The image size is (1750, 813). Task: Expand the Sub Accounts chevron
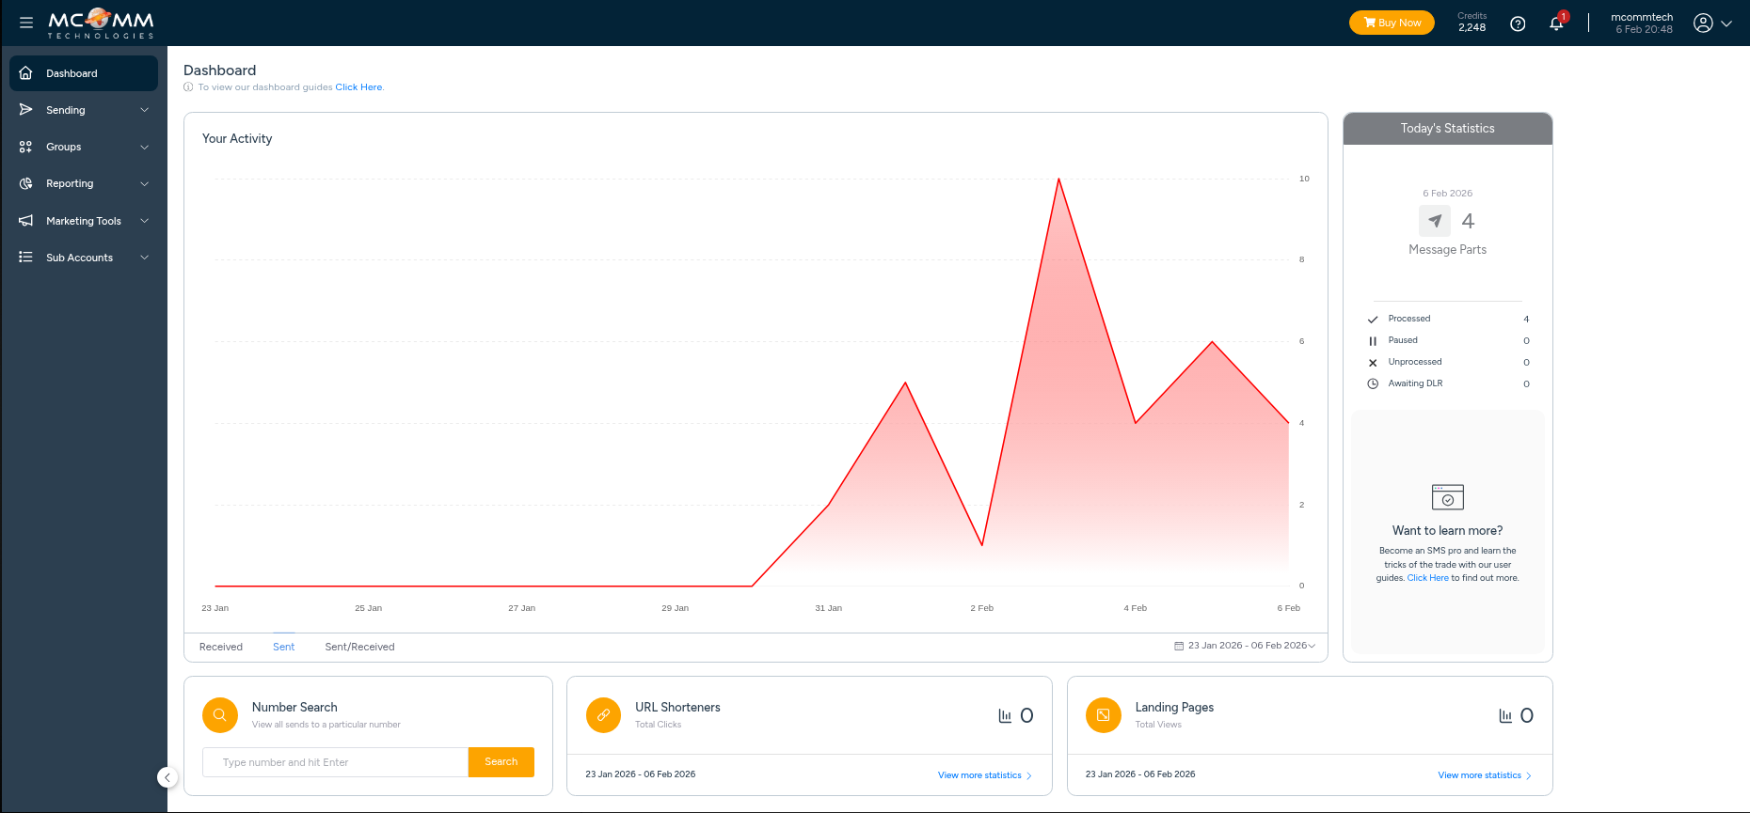tap(144, 258)
